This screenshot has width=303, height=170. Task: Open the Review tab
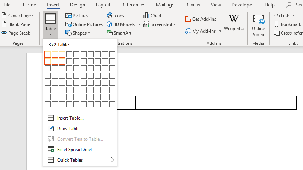[x=193, y=5]
